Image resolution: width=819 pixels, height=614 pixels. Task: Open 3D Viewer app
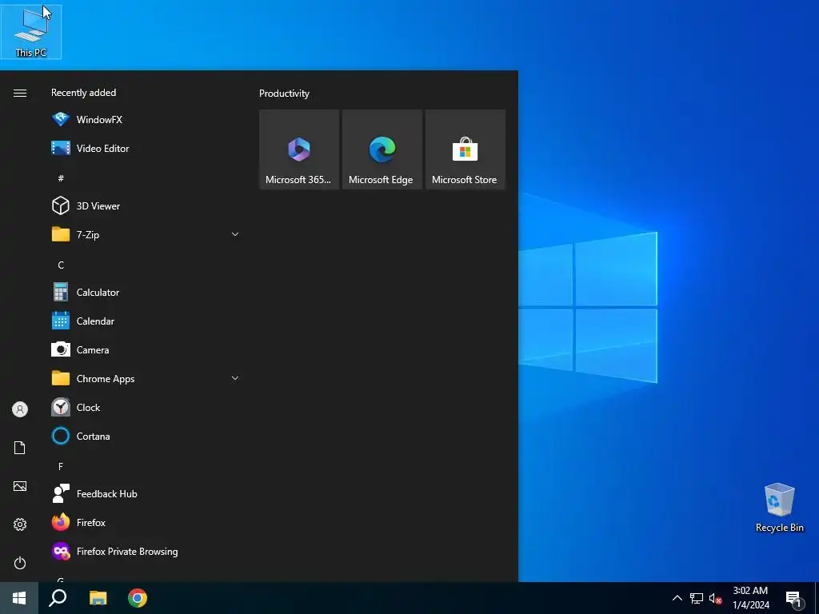pos(146,205)
